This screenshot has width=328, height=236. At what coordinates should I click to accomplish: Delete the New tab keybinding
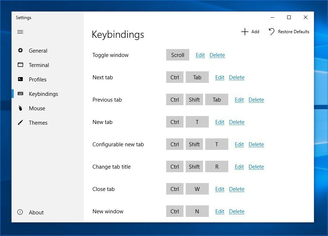click(x=237, y=122)
